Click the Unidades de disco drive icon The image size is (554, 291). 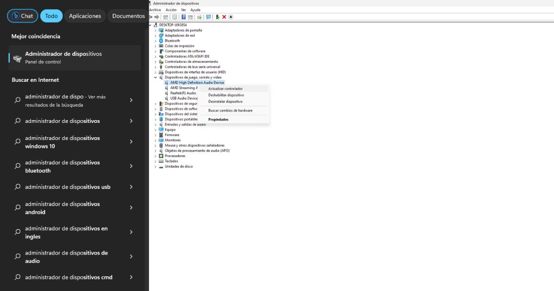(x=161, y=166)
